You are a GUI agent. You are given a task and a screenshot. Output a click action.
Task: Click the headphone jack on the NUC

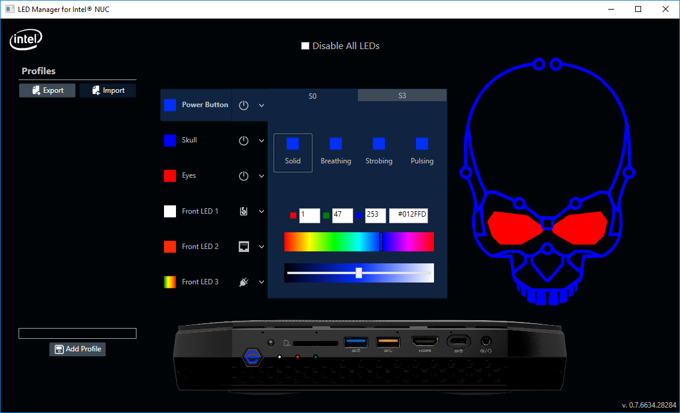pyautogui.click(x=485, y=341)
